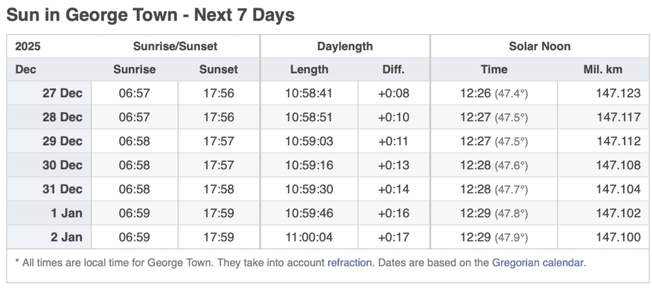Select the Length column header

tap(309, 69)
